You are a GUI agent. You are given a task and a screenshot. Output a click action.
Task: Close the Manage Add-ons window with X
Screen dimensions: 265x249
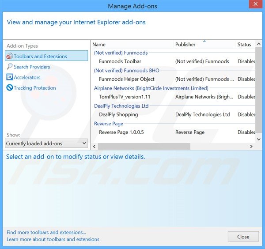coord(256,4)
